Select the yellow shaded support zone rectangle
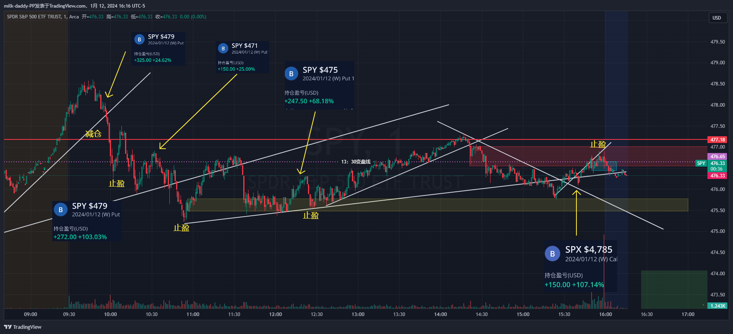Viewport: 733px width, 334px height. point(439,205)
